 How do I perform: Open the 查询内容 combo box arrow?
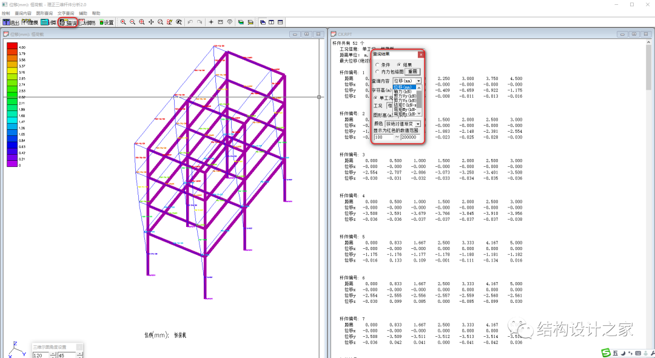418,81
